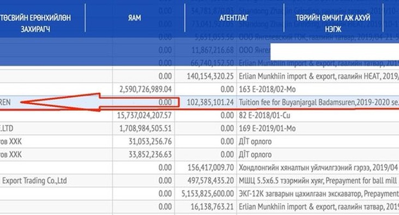
Task: Select the amount 31,053,256.76
Action: [x=150, y=141]
